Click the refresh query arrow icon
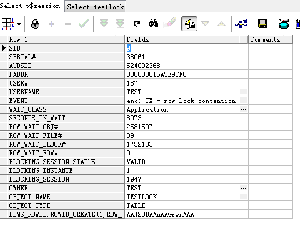This screenshot has height=226, width=300. pyautogui.click(x=137, y=24)
